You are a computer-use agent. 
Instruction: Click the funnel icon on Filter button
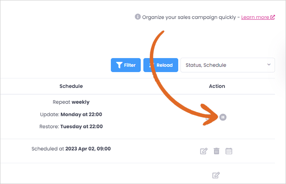pyautogui.click(x=119, y=65)
